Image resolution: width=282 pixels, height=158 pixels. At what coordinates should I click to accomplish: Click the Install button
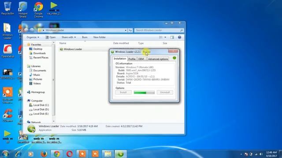[x=123, y=92]
